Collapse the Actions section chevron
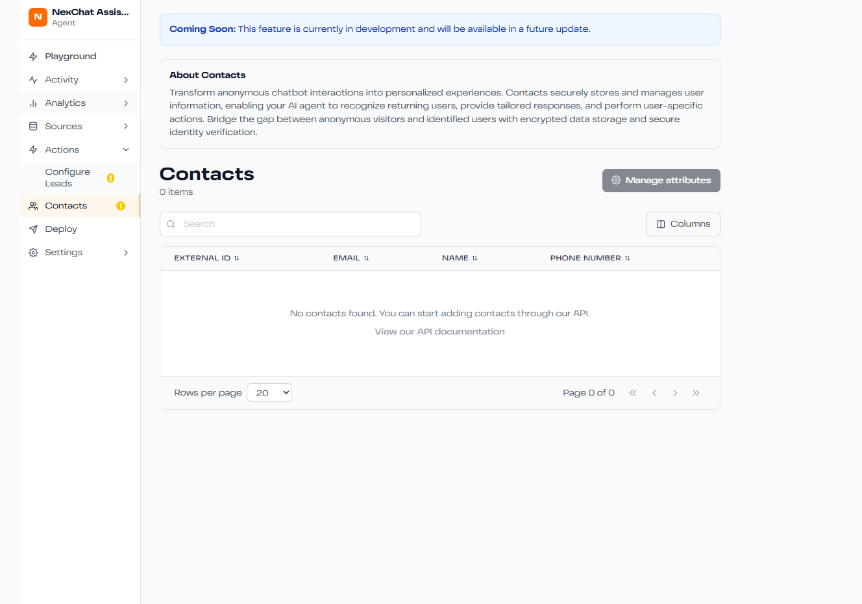862x604 pixels. pos(126,150)
